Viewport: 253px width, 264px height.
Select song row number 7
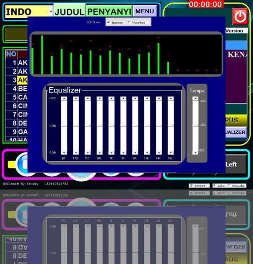coord(17,115)
